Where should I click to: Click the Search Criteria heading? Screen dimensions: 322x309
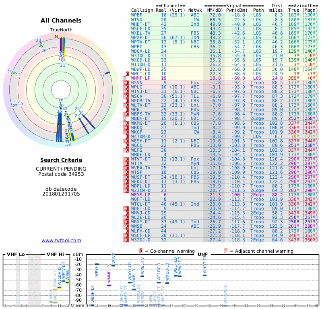pos(61,160)
